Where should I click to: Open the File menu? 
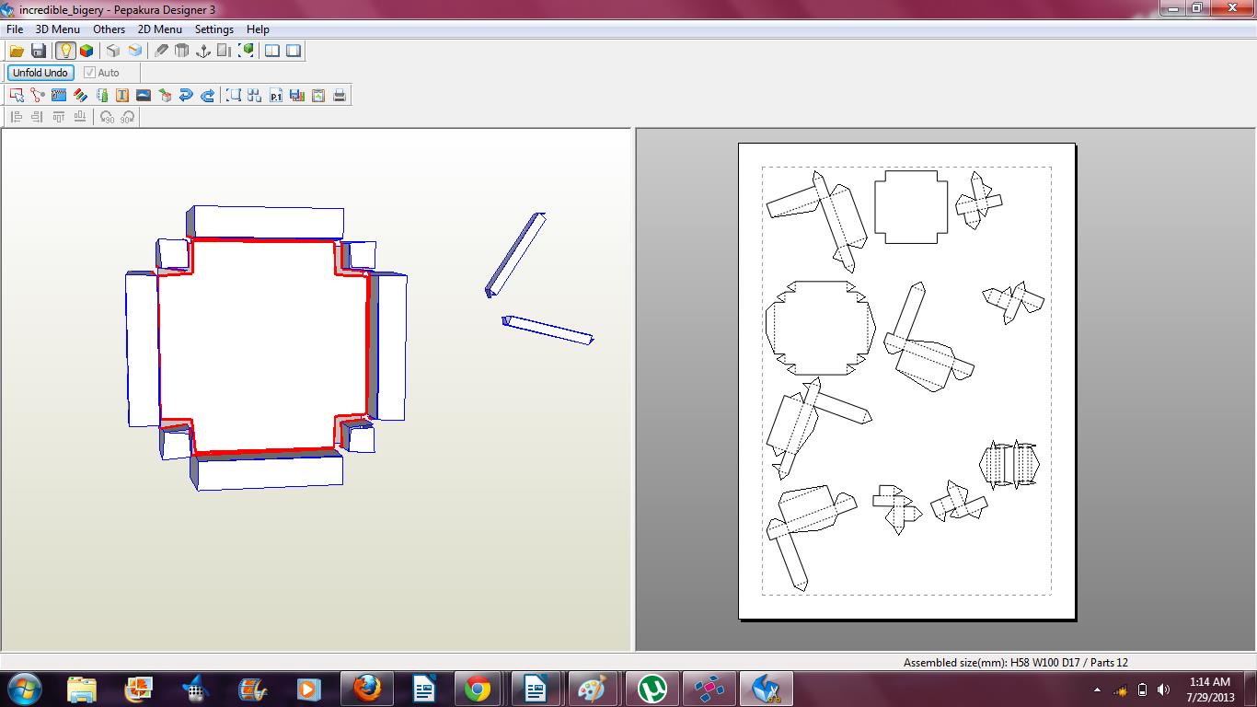[15, 29]
